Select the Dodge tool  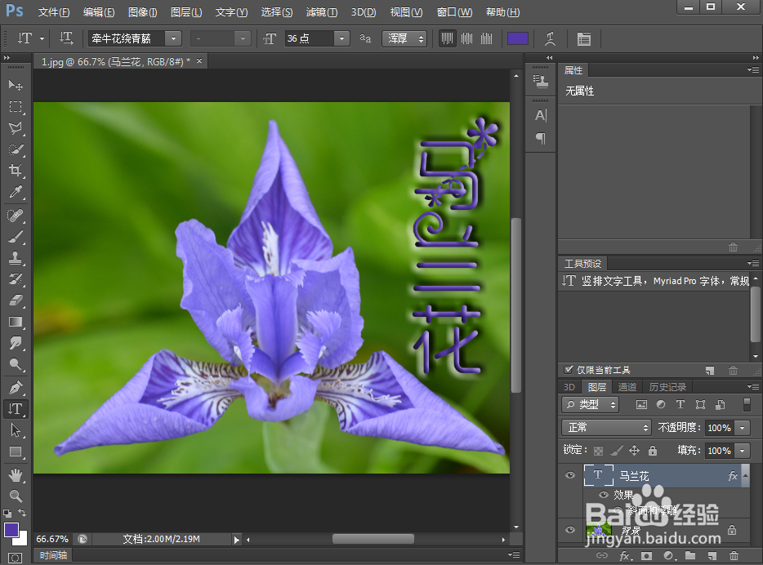(16, 365)
